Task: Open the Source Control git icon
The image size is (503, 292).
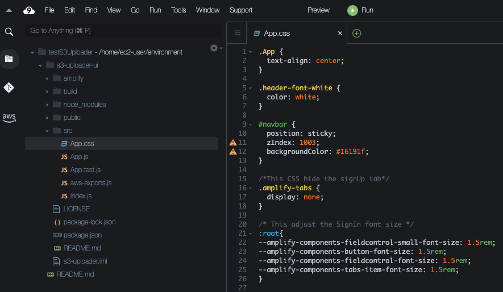Action: pyautogui.click(x=9, y=87)
